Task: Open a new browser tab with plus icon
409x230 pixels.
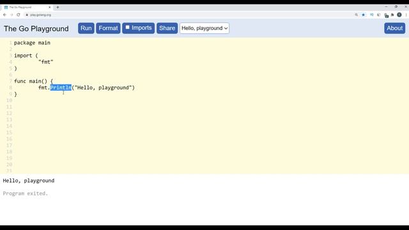Action: click(58, 7)
